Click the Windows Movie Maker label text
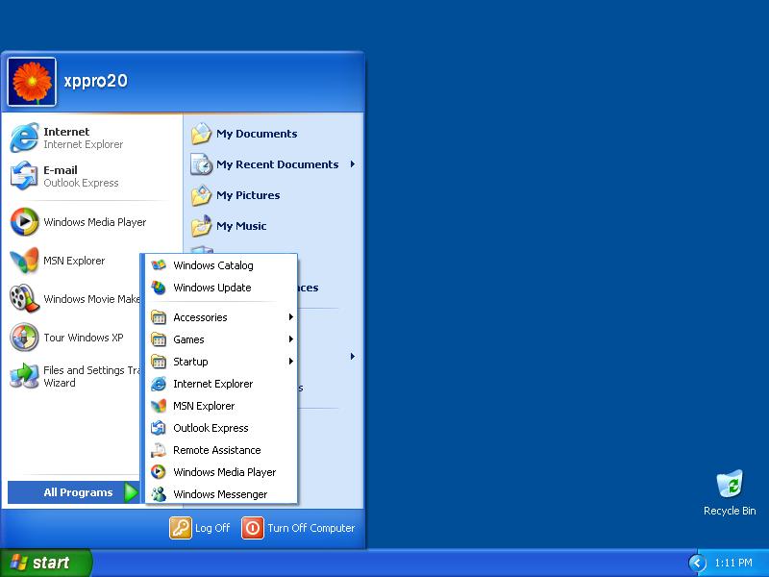The image size is (769, 577). pyautogui.click(x=91, y=299)
